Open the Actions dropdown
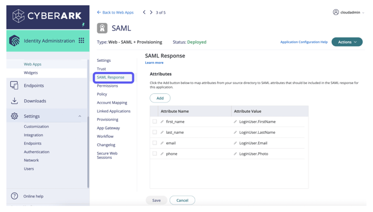 (347, 42)
